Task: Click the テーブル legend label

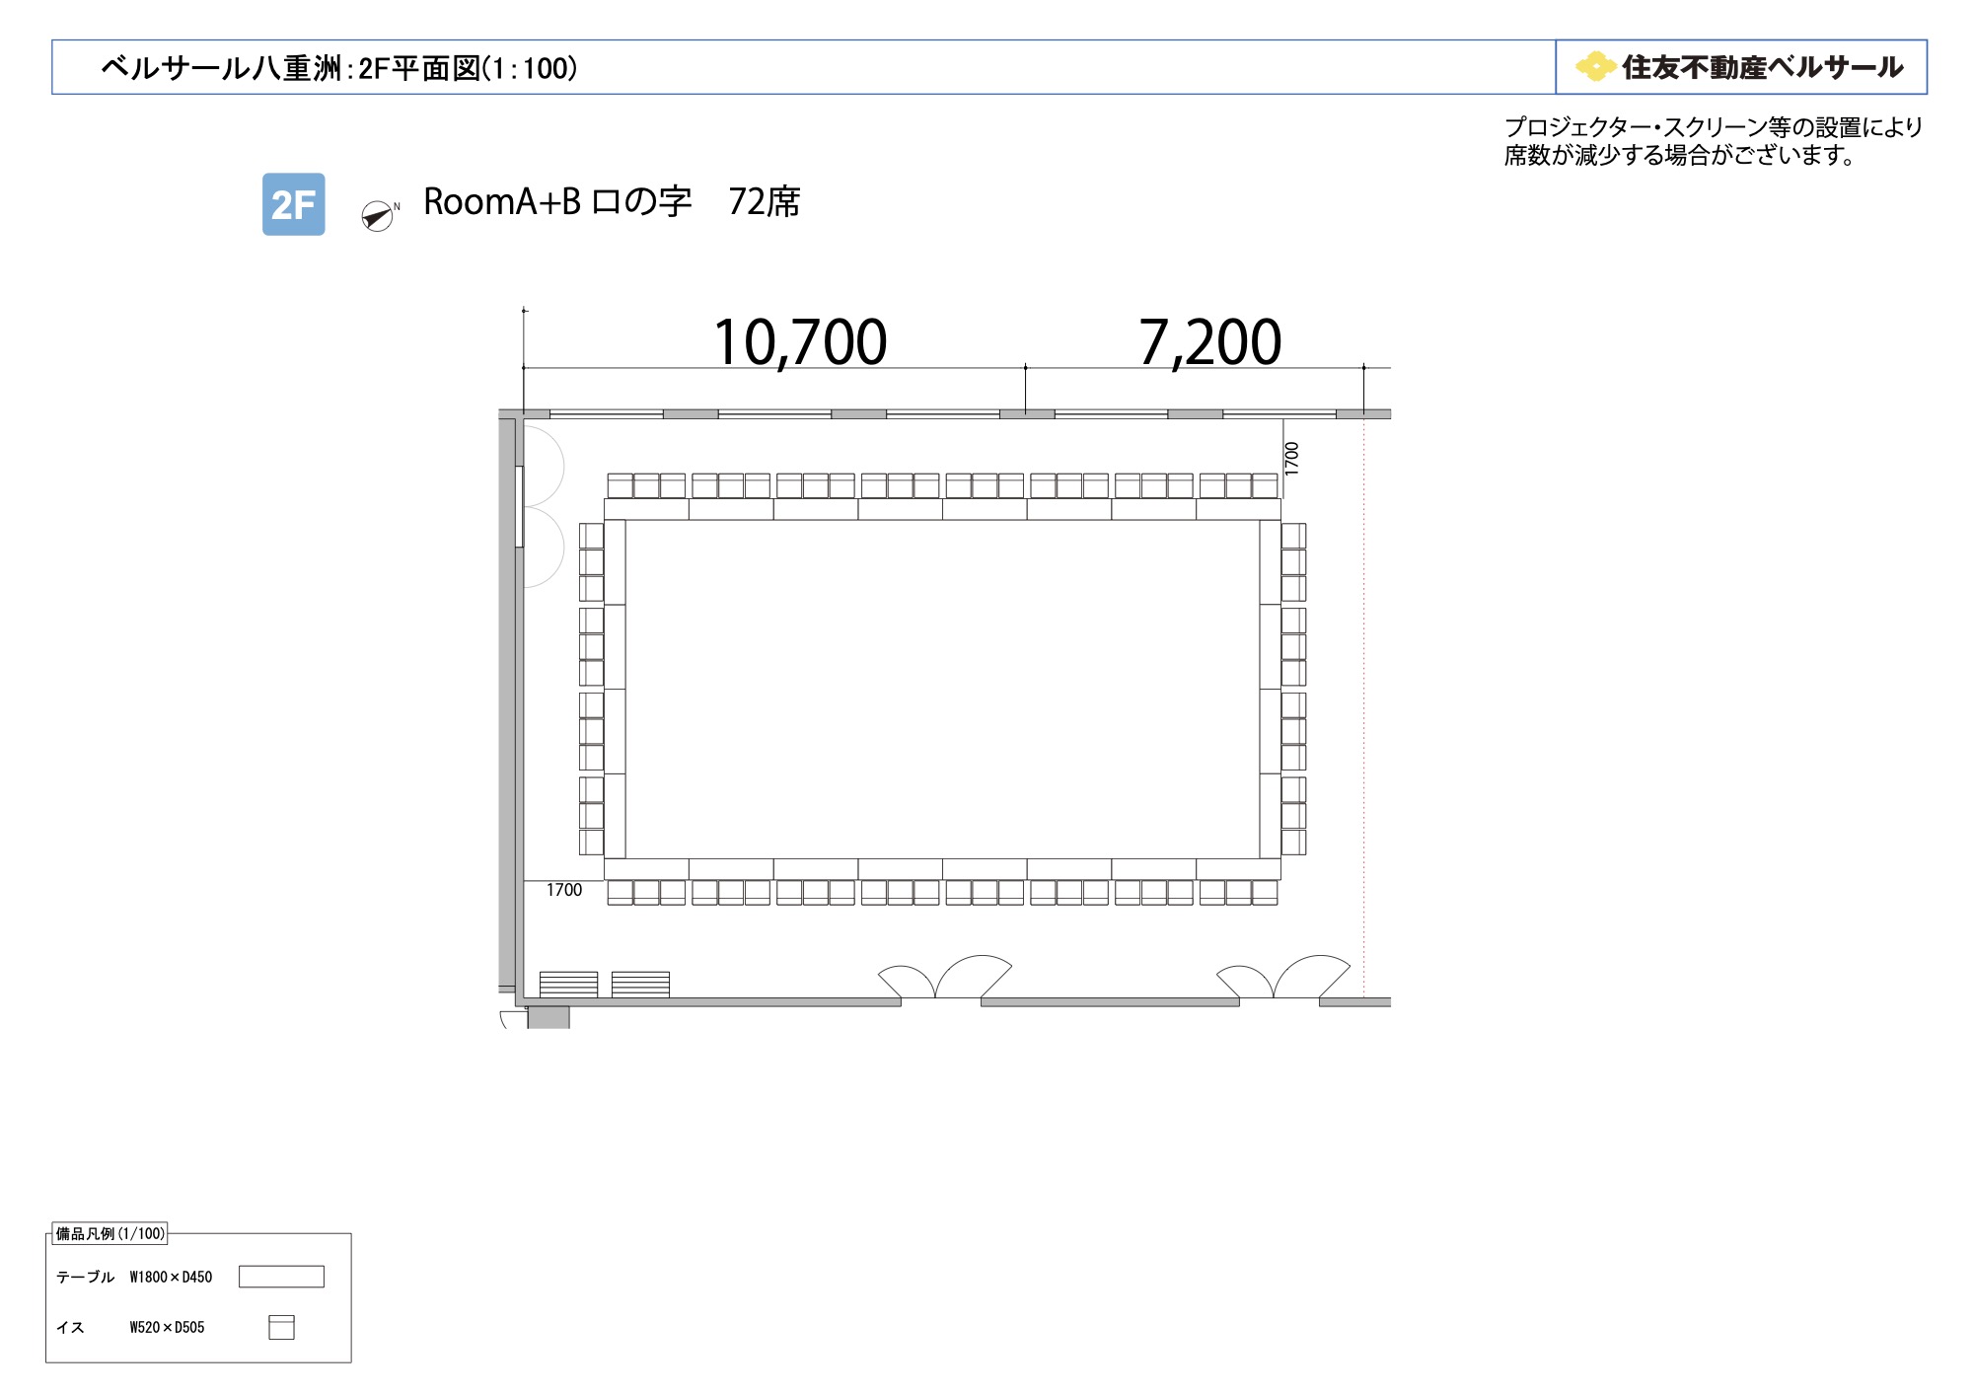Action: pyautogui.click(x=86, y=1277)
